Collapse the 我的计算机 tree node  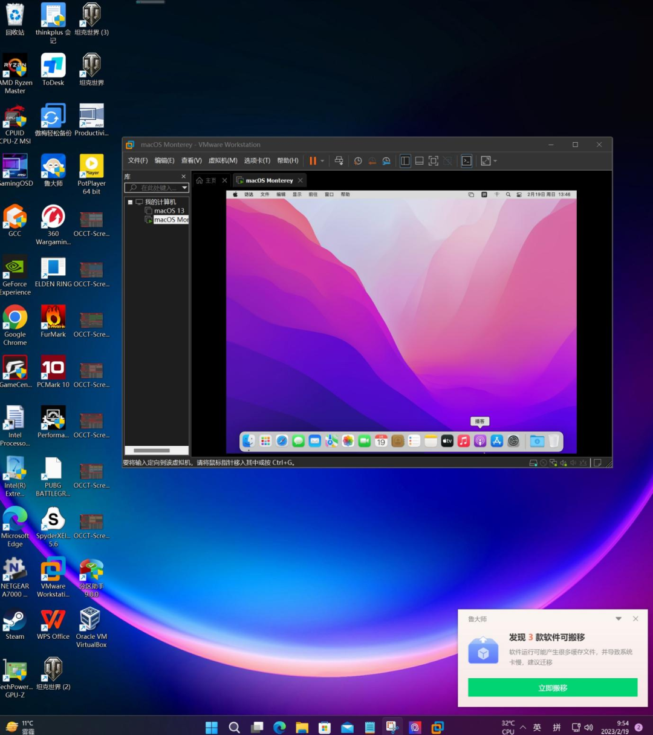point(130,202)
